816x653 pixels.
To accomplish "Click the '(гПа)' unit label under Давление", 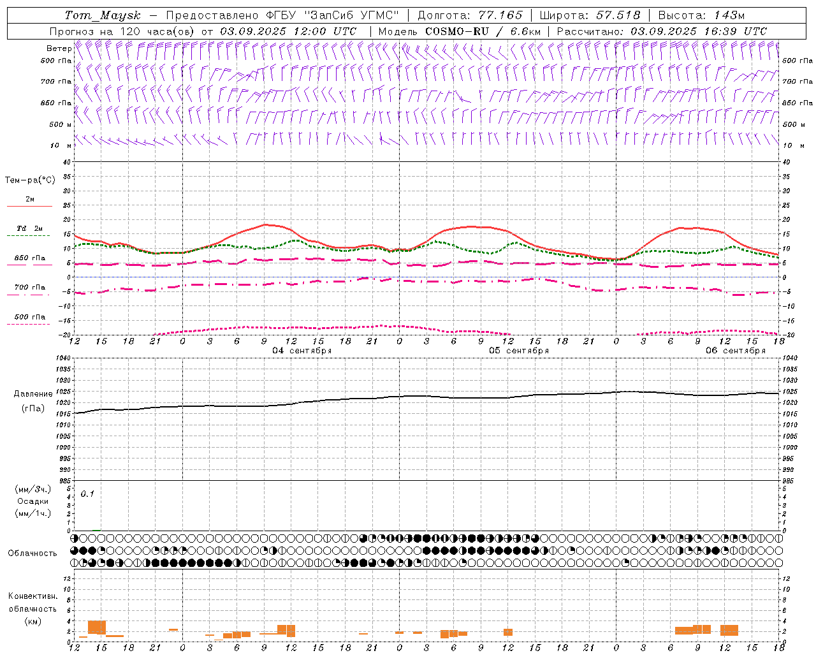I will pos(33,408).
